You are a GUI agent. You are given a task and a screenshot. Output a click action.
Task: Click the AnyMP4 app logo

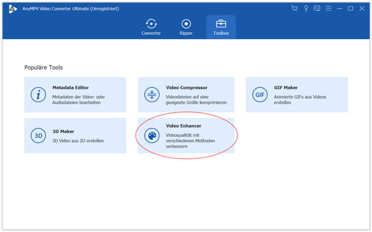[x=13, y=9]
